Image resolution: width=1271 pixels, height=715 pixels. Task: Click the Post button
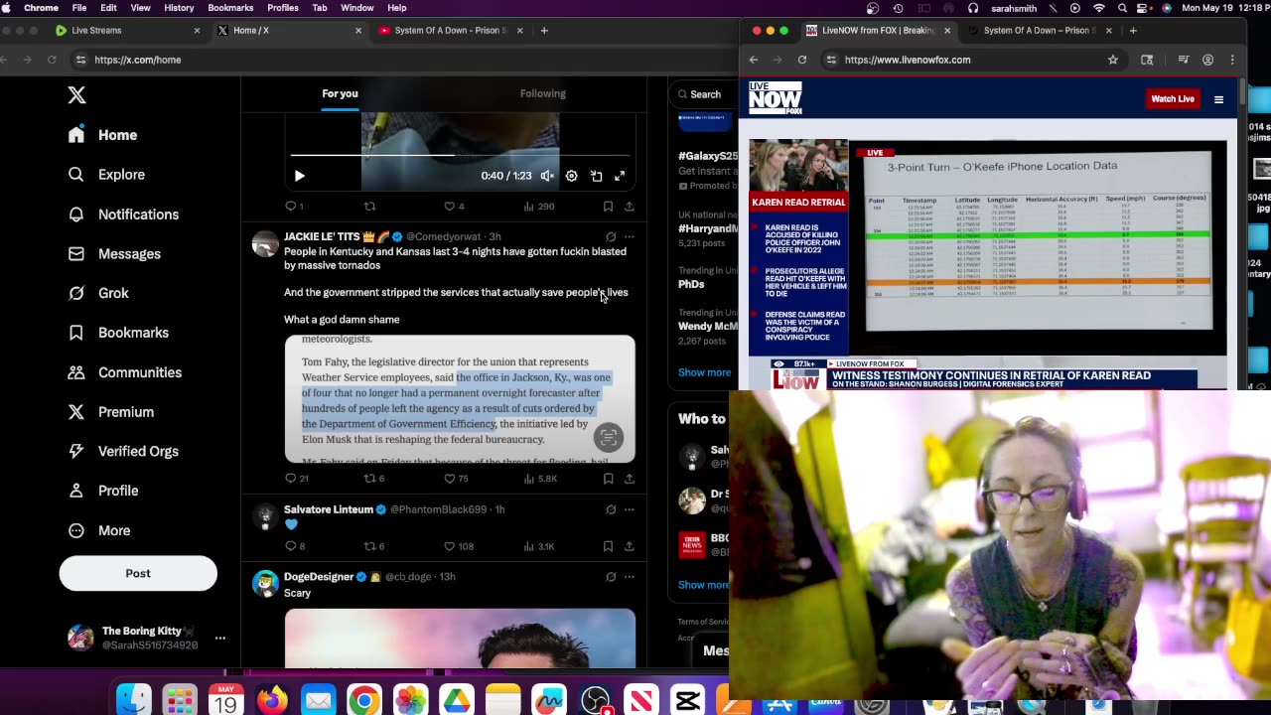coord(138,573)
